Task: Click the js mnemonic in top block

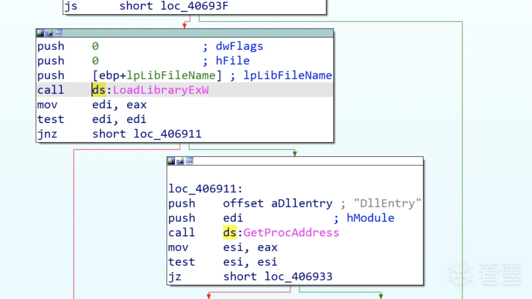Action: (71, 7)
